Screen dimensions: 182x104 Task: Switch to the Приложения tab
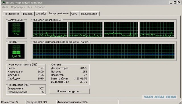[11, 14]
